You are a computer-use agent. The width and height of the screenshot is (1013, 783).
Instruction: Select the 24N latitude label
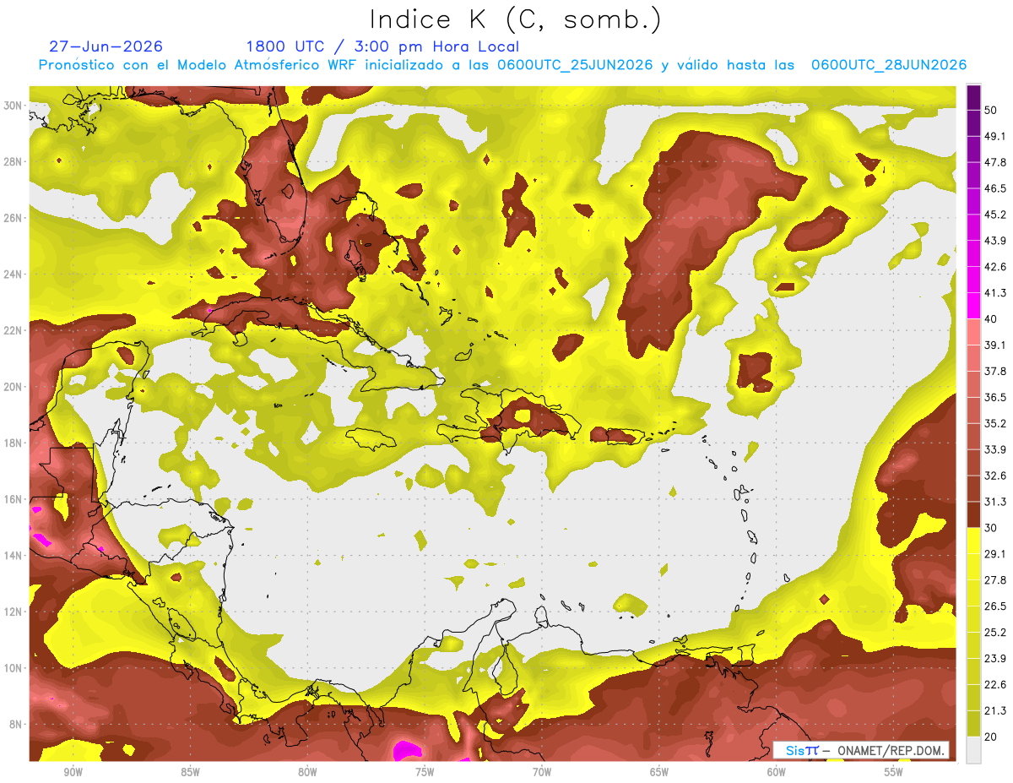(x=14, y=275)
